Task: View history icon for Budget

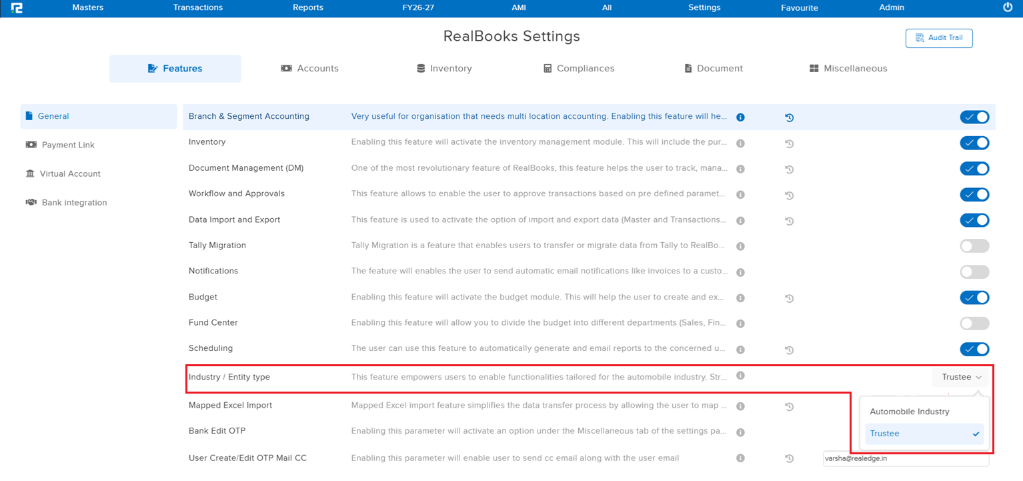Action: click(x=789, y=298)
